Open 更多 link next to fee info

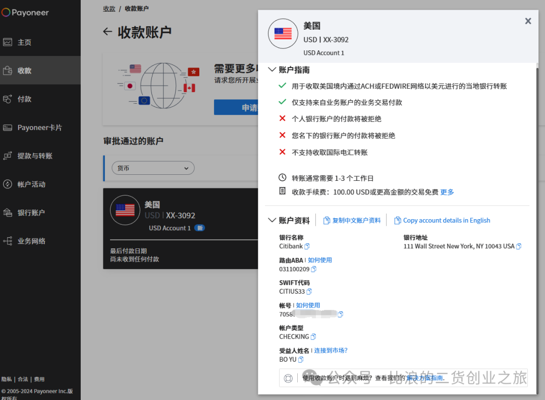[x=447, y=192]
